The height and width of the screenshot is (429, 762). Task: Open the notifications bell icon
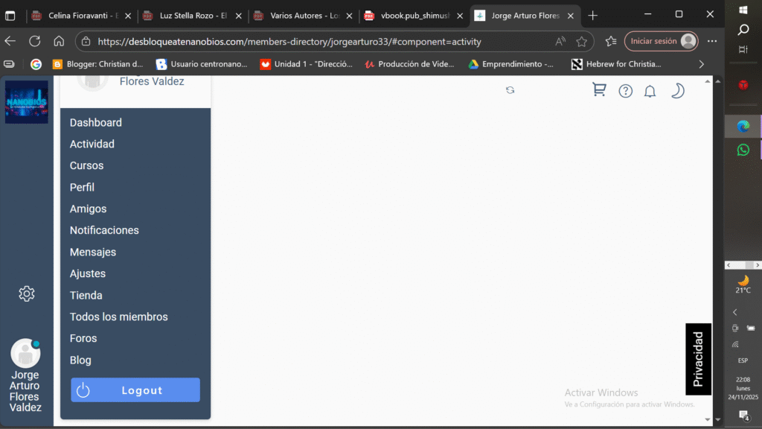point(650,91)
